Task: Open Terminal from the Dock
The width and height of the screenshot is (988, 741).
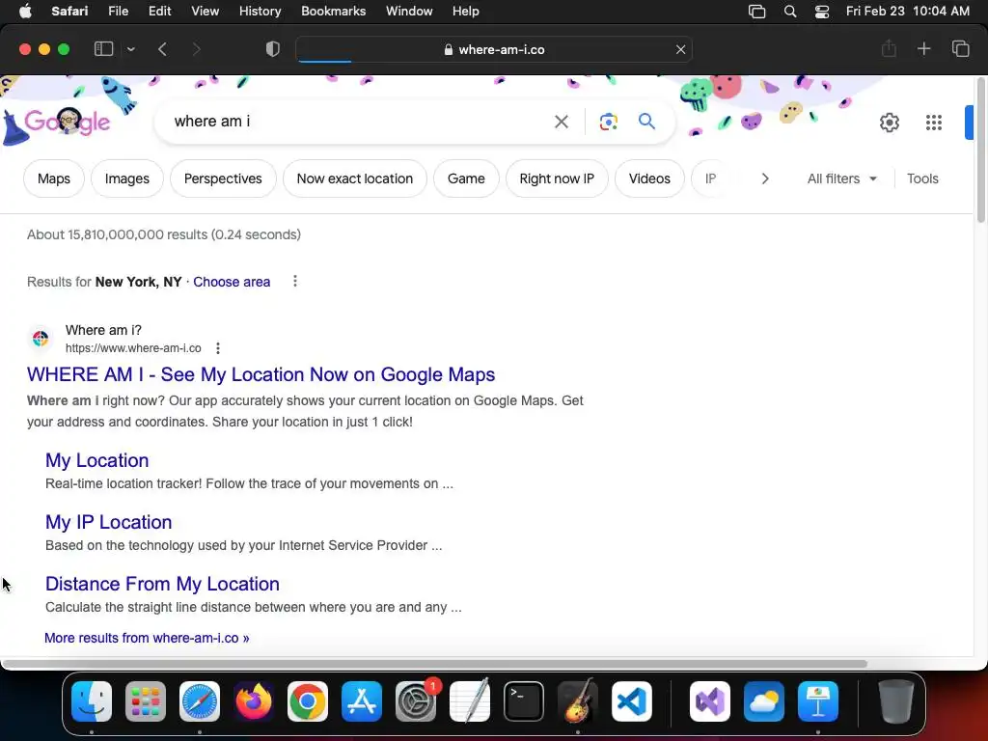Action: click(x=524, y=701)
